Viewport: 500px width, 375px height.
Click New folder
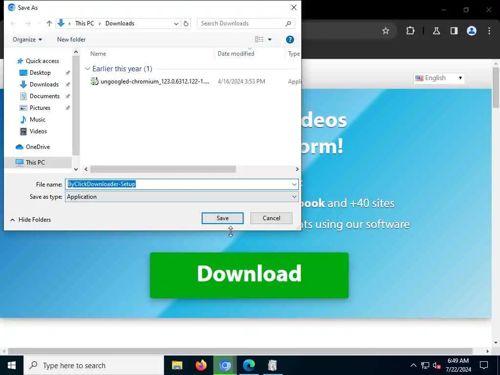pos(71,40)
